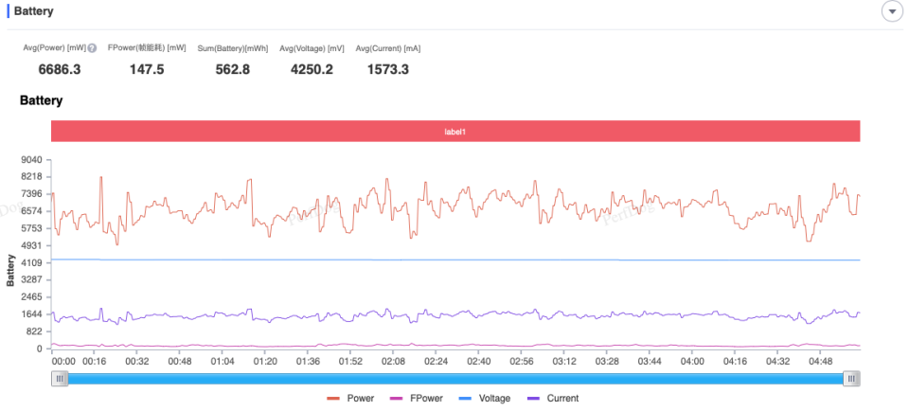Toggle the Current series in the legend

point(552,399)
